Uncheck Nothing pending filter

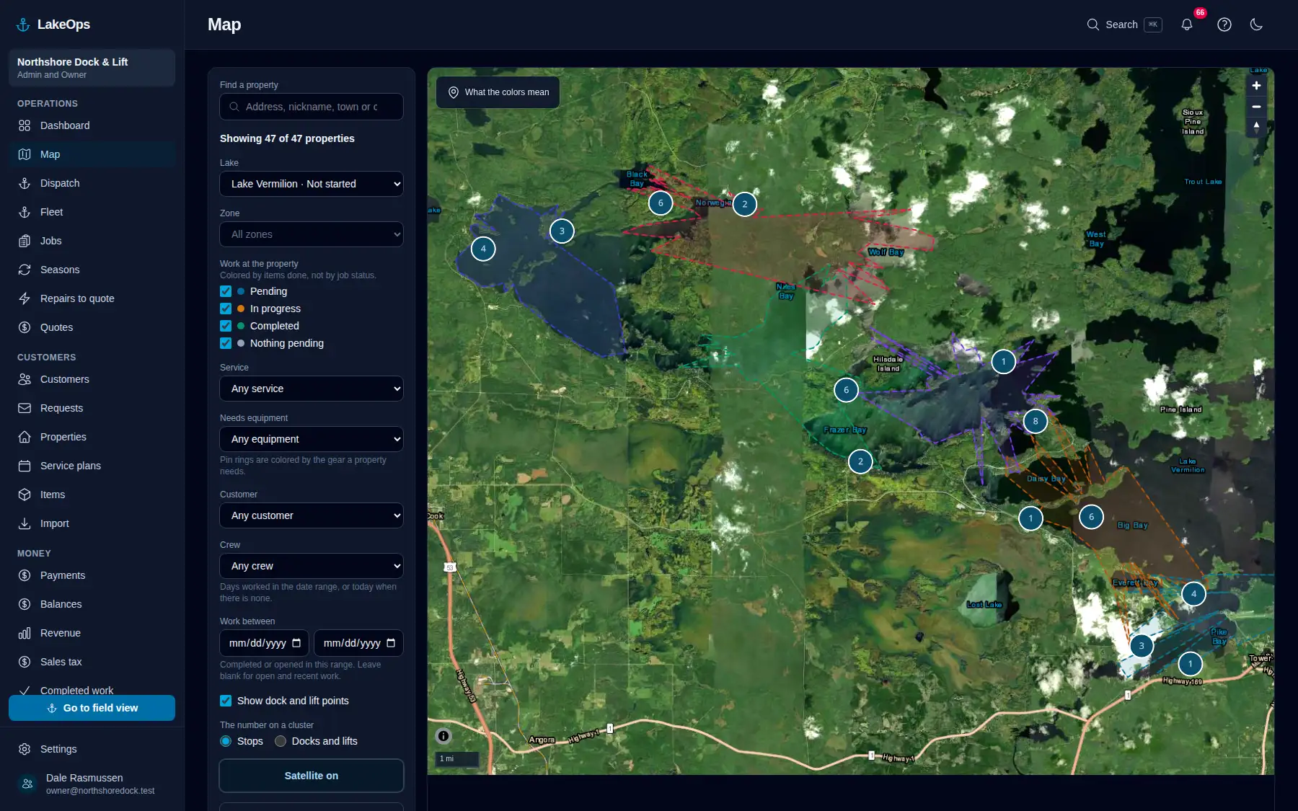tap(226, 343)
